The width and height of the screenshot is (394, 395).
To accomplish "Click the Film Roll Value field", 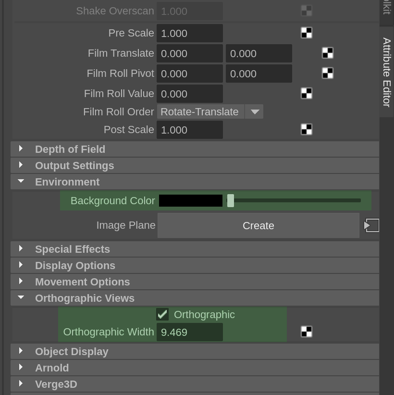I will pyautogui.click(x=190, y=94).
